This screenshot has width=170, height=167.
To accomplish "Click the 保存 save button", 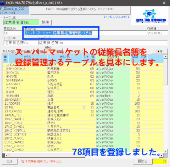I will coord(159,51).
